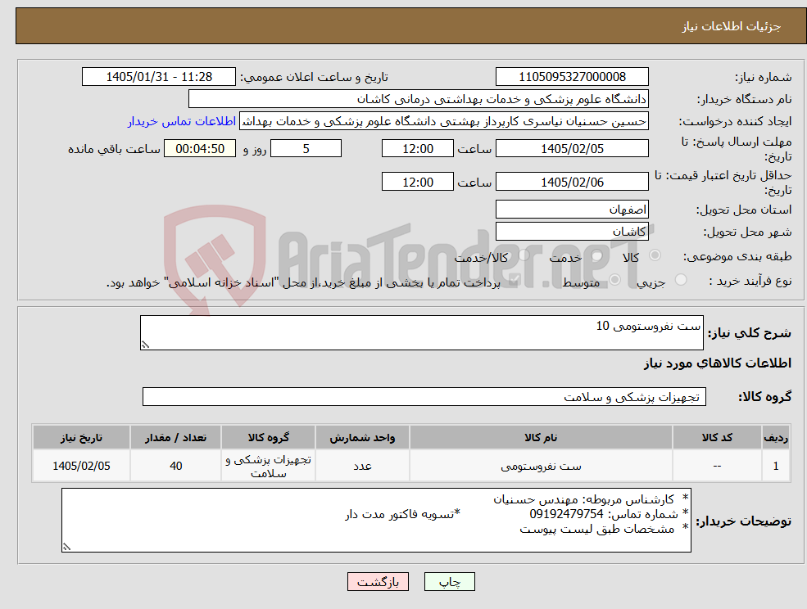Click the remaining time 00:04:50 field

click(200, 149)
